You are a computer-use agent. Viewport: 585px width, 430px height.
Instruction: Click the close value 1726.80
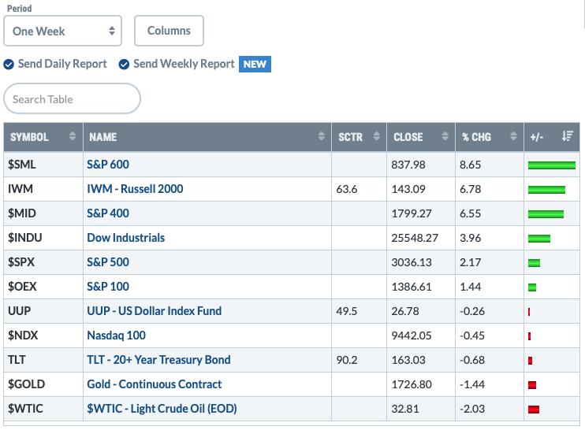[412, 384]
